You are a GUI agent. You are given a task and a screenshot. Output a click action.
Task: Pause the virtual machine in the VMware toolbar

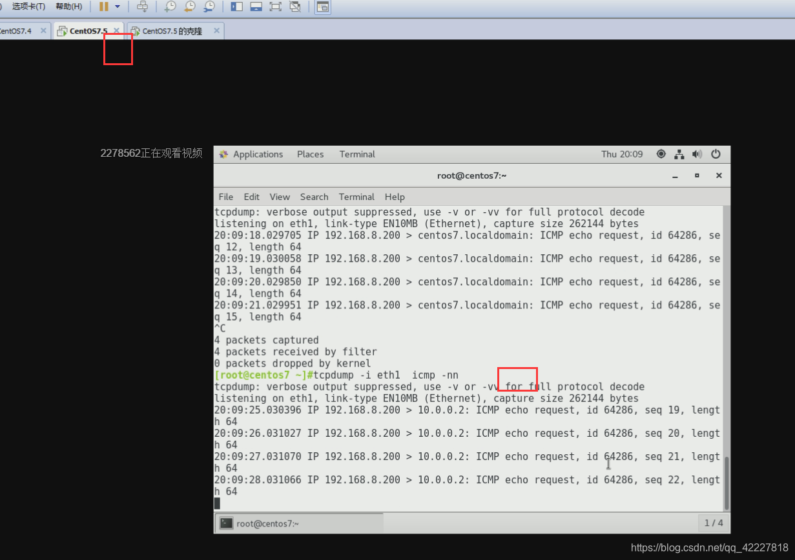click(x=103, y=6)
